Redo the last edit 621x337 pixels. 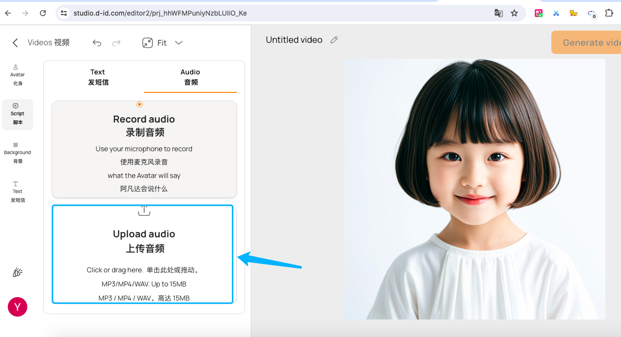click(x=116, y=43)
